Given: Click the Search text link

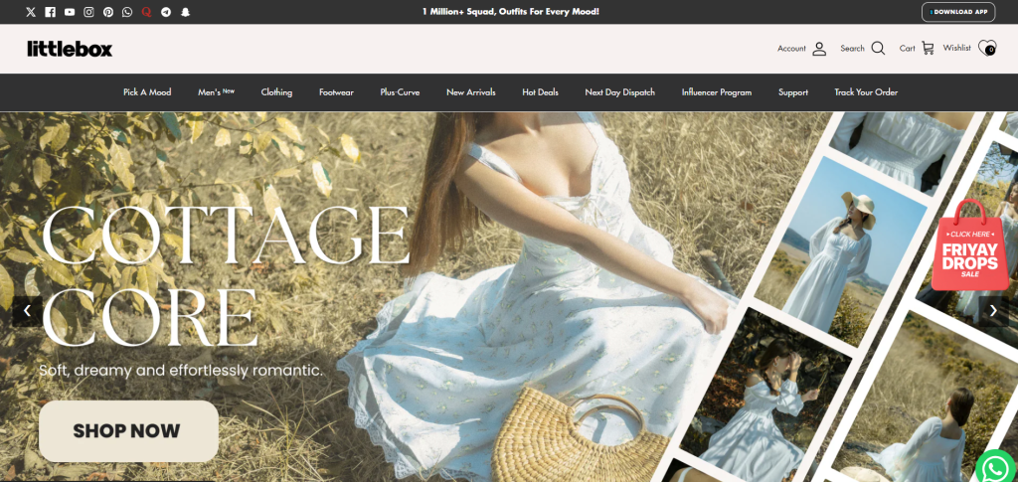Looking at the screenshot, I should pyautogui.click(x=852, y=49).
